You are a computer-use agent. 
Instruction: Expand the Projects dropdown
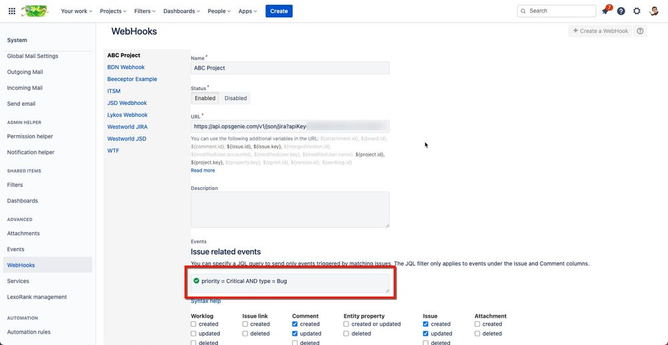(x=113, y=11)
